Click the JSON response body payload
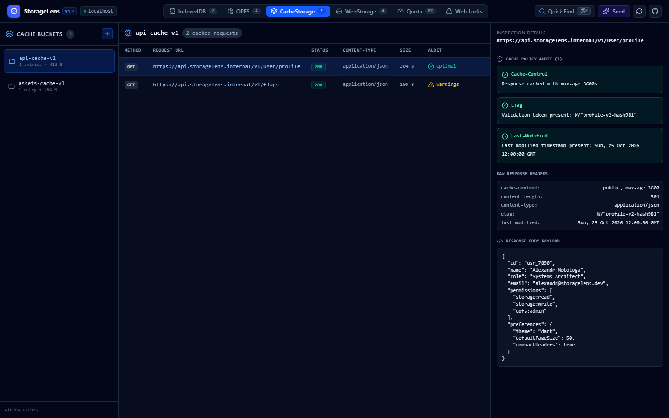This screenshot has width=669, height=418. click(580, 307)
